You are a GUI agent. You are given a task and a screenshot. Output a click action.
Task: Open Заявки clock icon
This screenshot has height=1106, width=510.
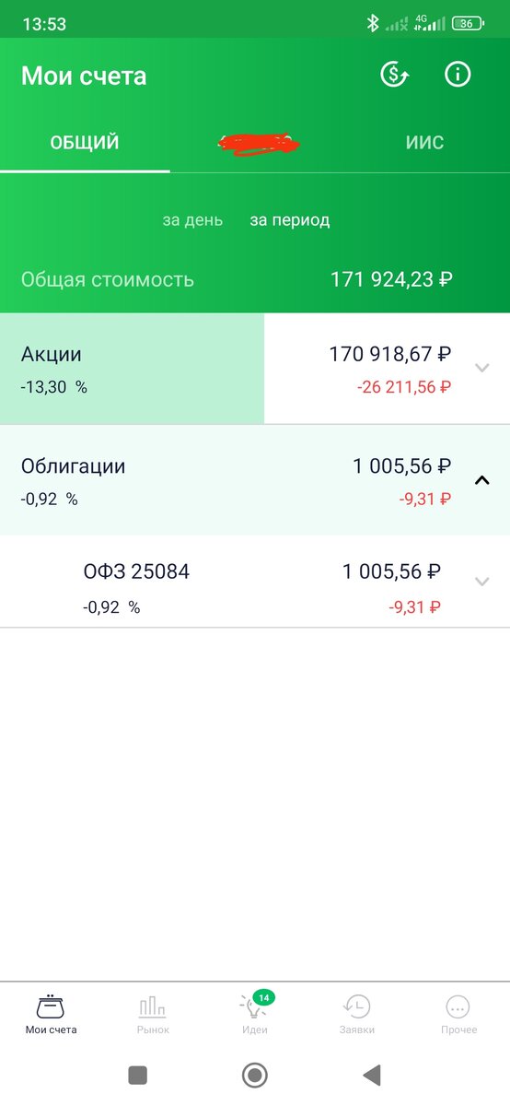[x=356, y=1006]
